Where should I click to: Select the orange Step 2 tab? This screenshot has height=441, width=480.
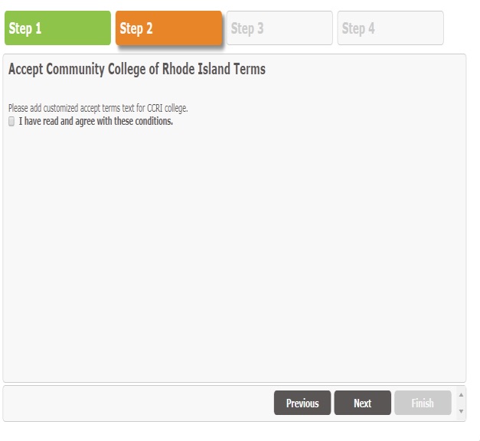[168, 28]
